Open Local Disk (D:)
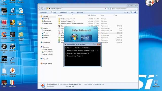The height and width of the screenshot is (91, 162). click(48, 54)
